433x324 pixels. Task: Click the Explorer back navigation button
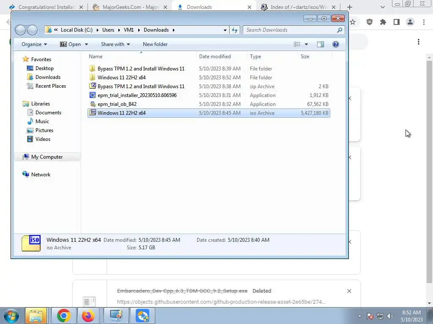click(x=20, y=30)
